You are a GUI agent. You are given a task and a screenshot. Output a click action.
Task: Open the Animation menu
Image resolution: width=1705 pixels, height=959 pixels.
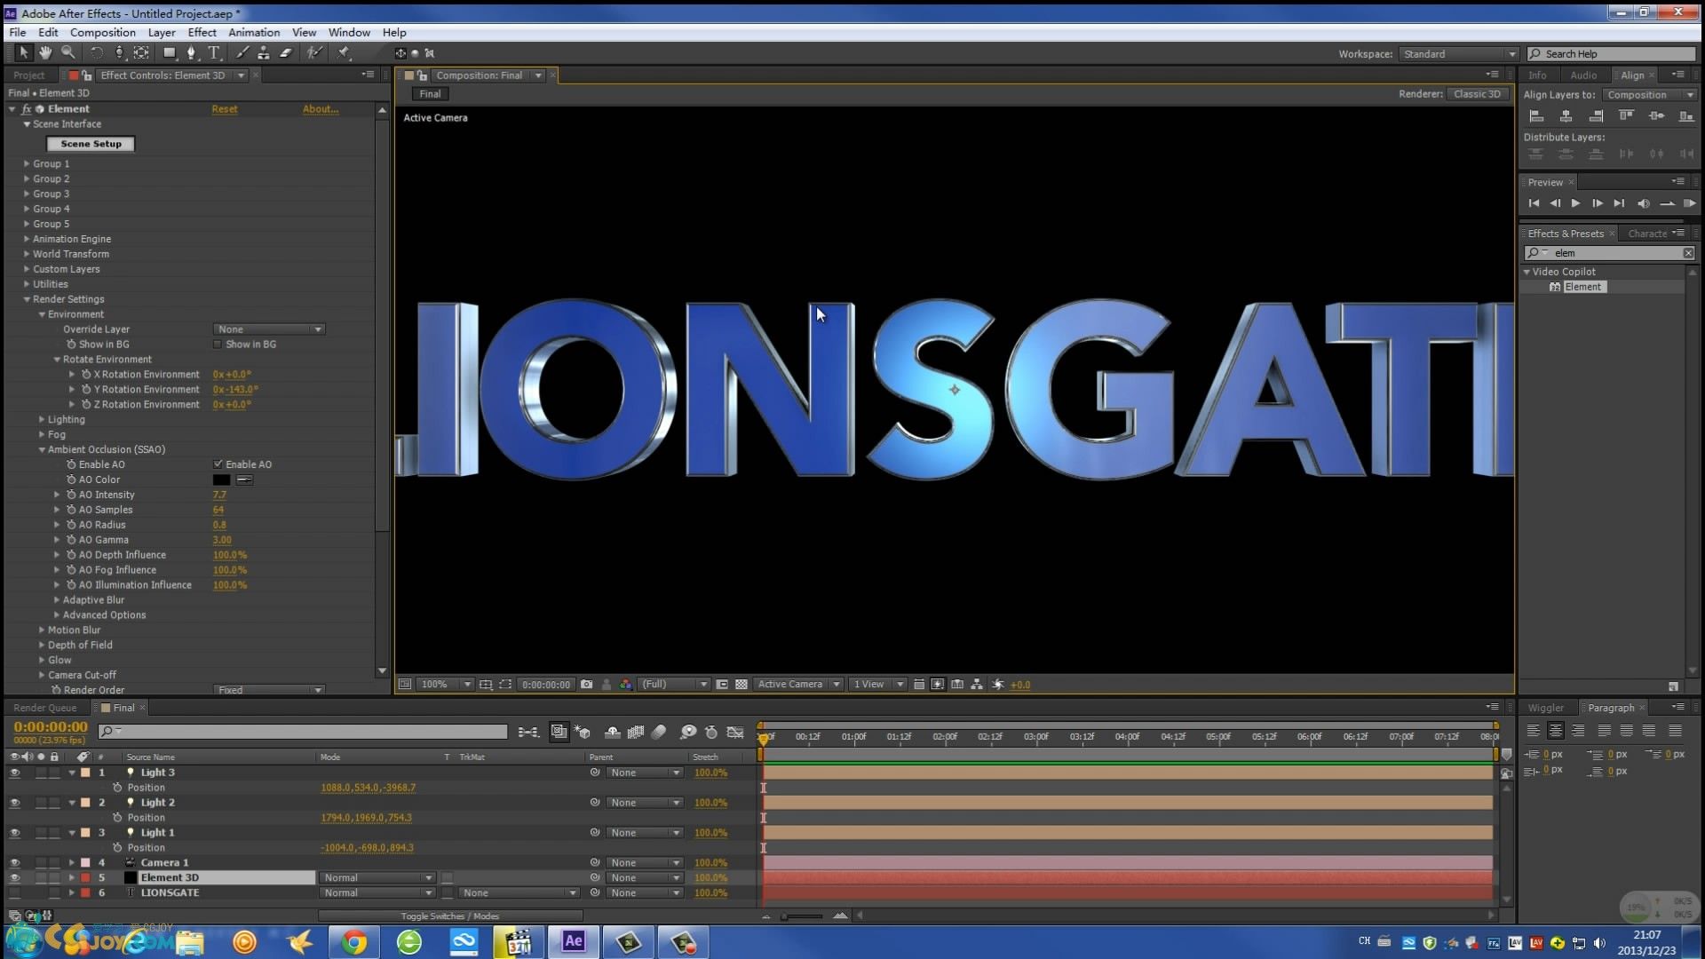254,32
